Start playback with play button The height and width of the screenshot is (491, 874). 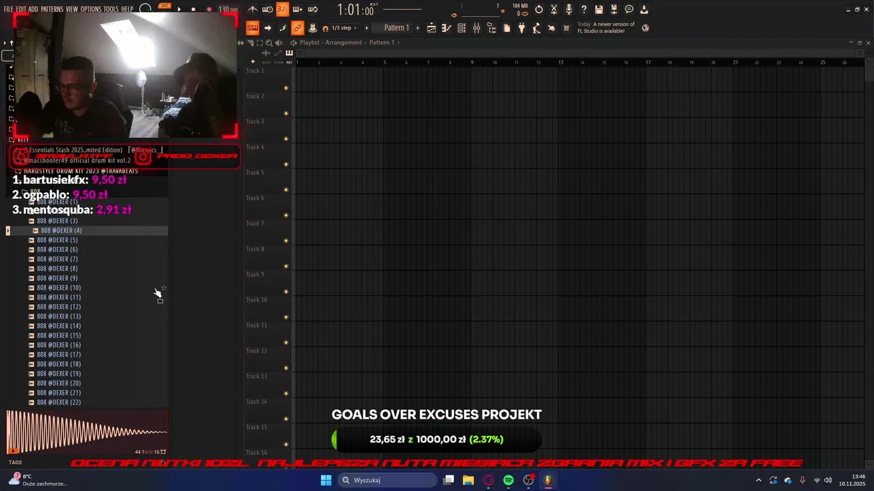pyautogui.click(x=179, y=10)
